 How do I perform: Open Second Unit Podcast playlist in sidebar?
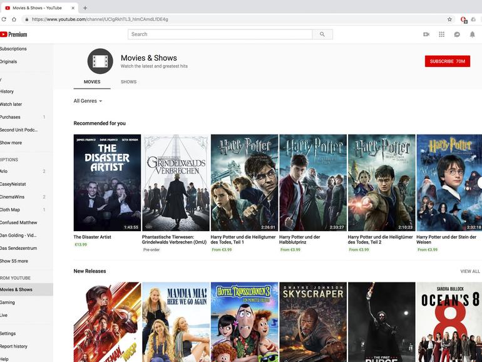(x=19, y=130)
